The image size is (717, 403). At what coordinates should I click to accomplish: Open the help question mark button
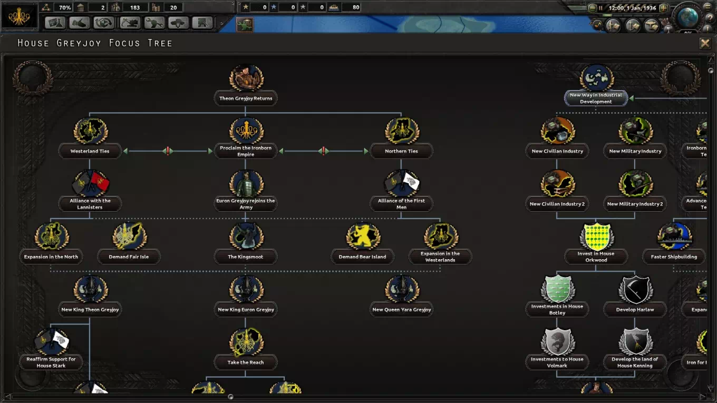coord(710,18)
